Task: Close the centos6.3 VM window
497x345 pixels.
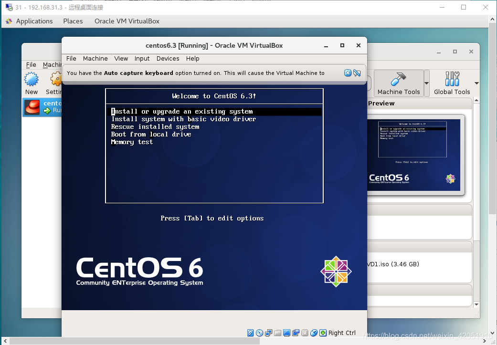Action: pyautogui.click(x=359, y=45)
